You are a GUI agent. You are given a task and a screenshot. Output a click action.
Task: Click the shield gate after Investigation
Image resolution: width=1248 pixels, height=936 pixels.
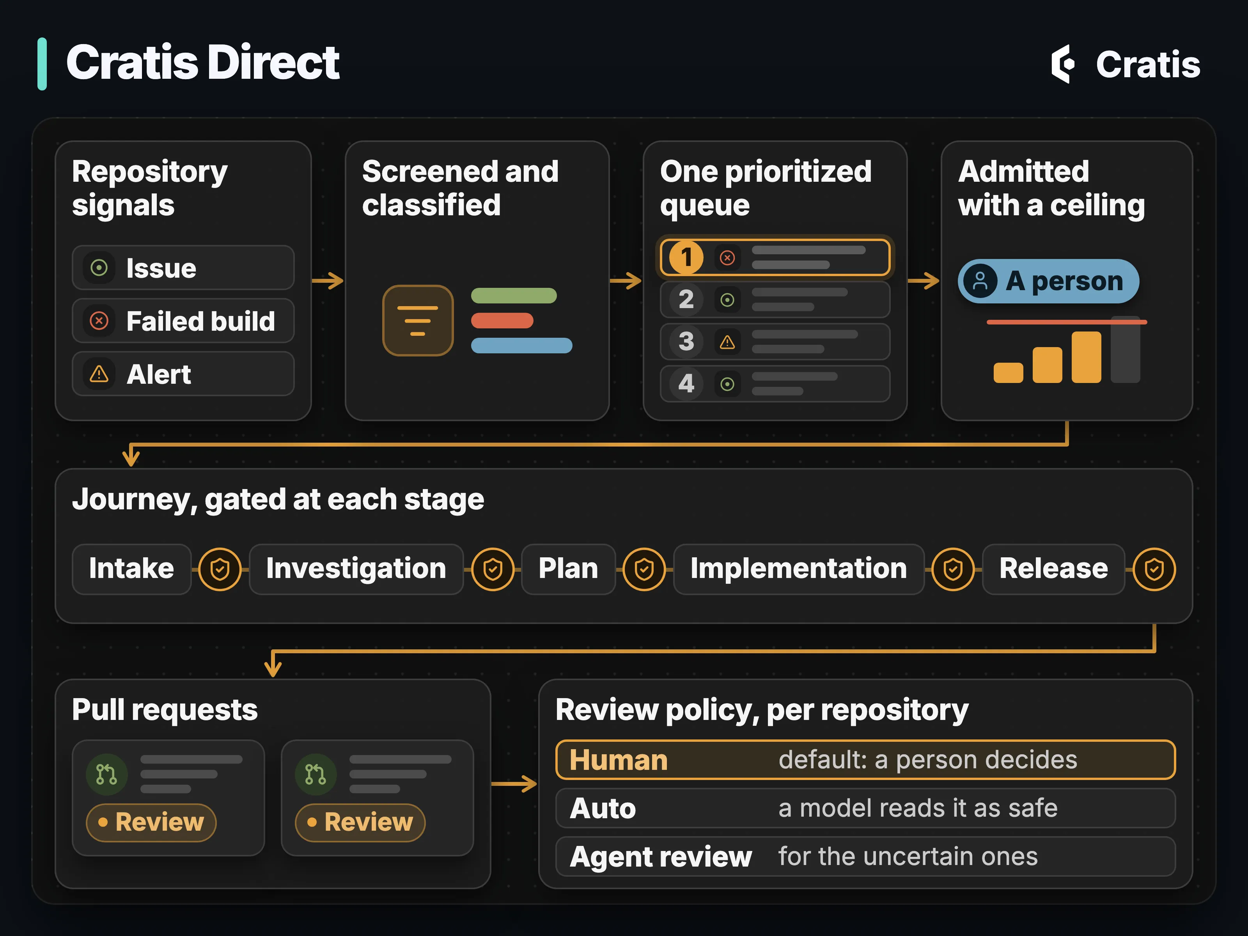point(493,569)
